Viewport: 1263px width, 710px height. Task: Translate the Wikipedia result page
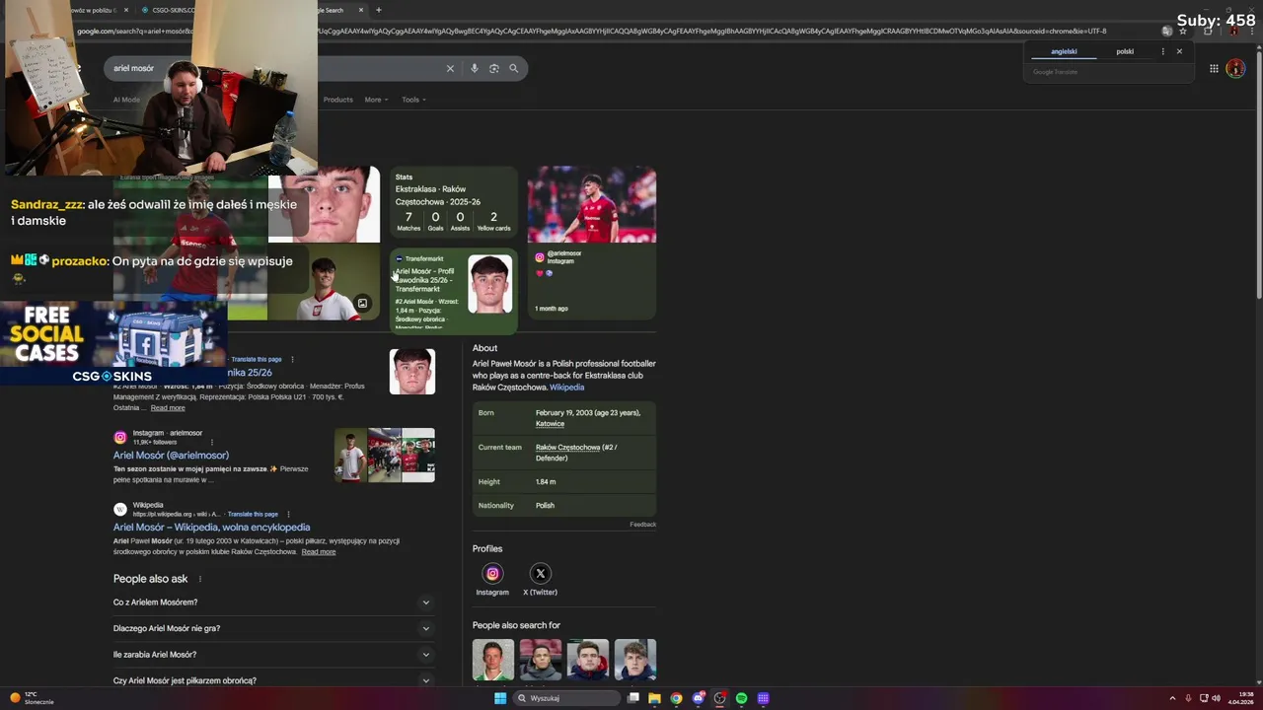(253, 514)
